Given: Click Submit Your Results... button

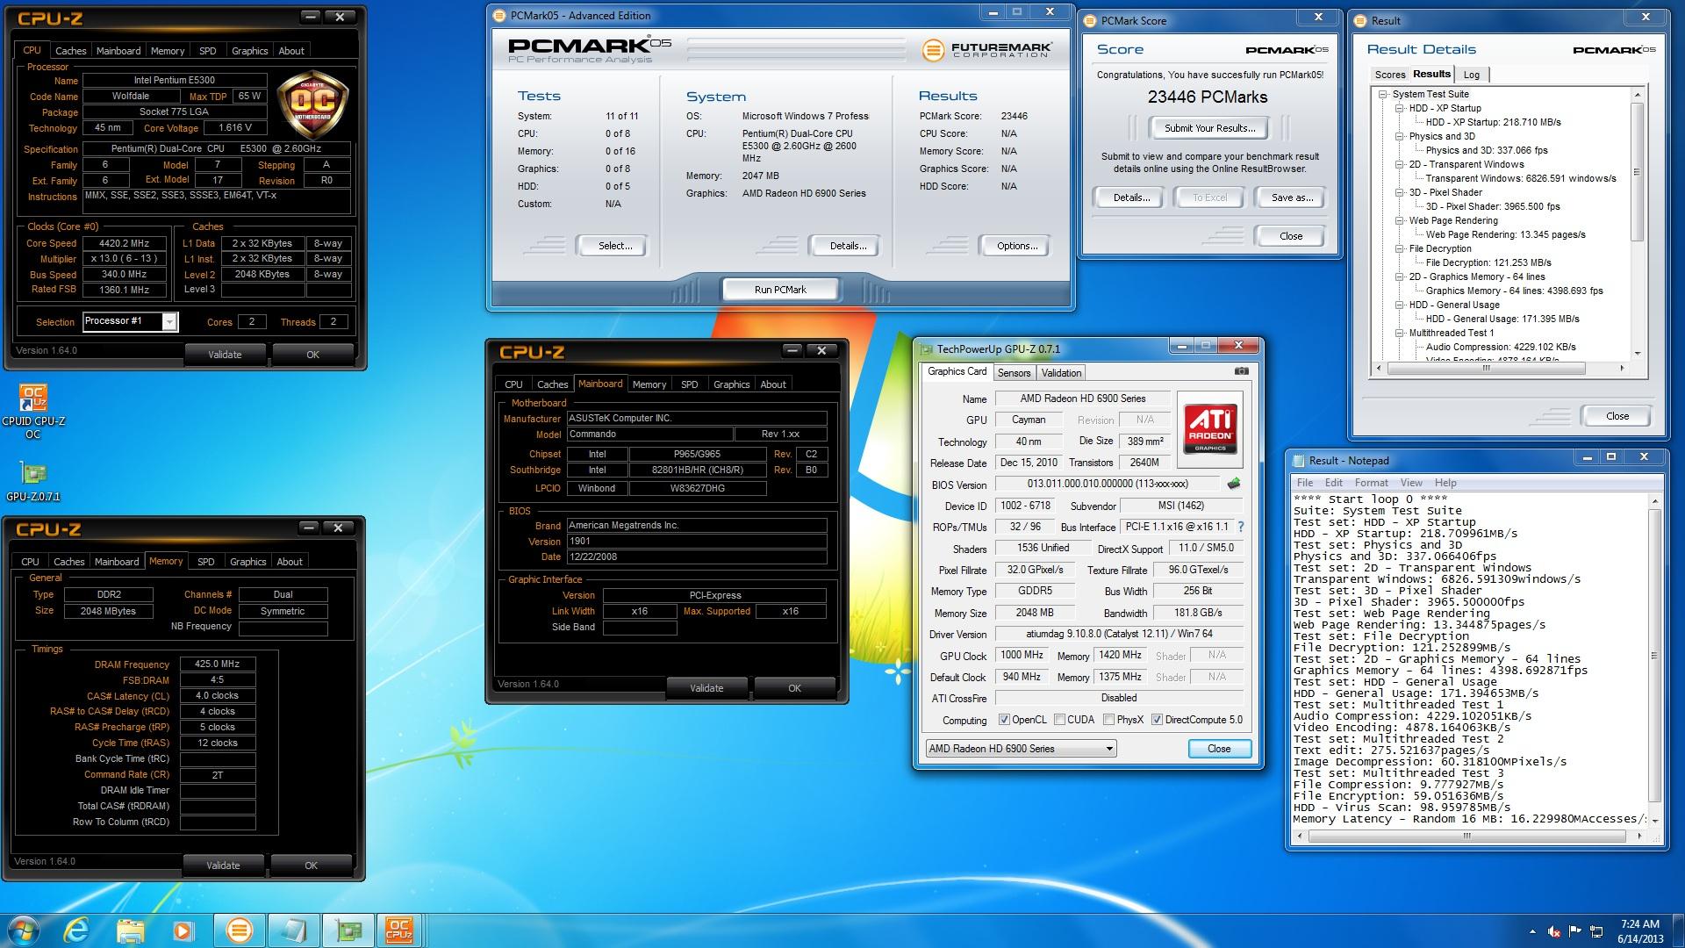Looking at the screenshot, I should click(1209, 128).
